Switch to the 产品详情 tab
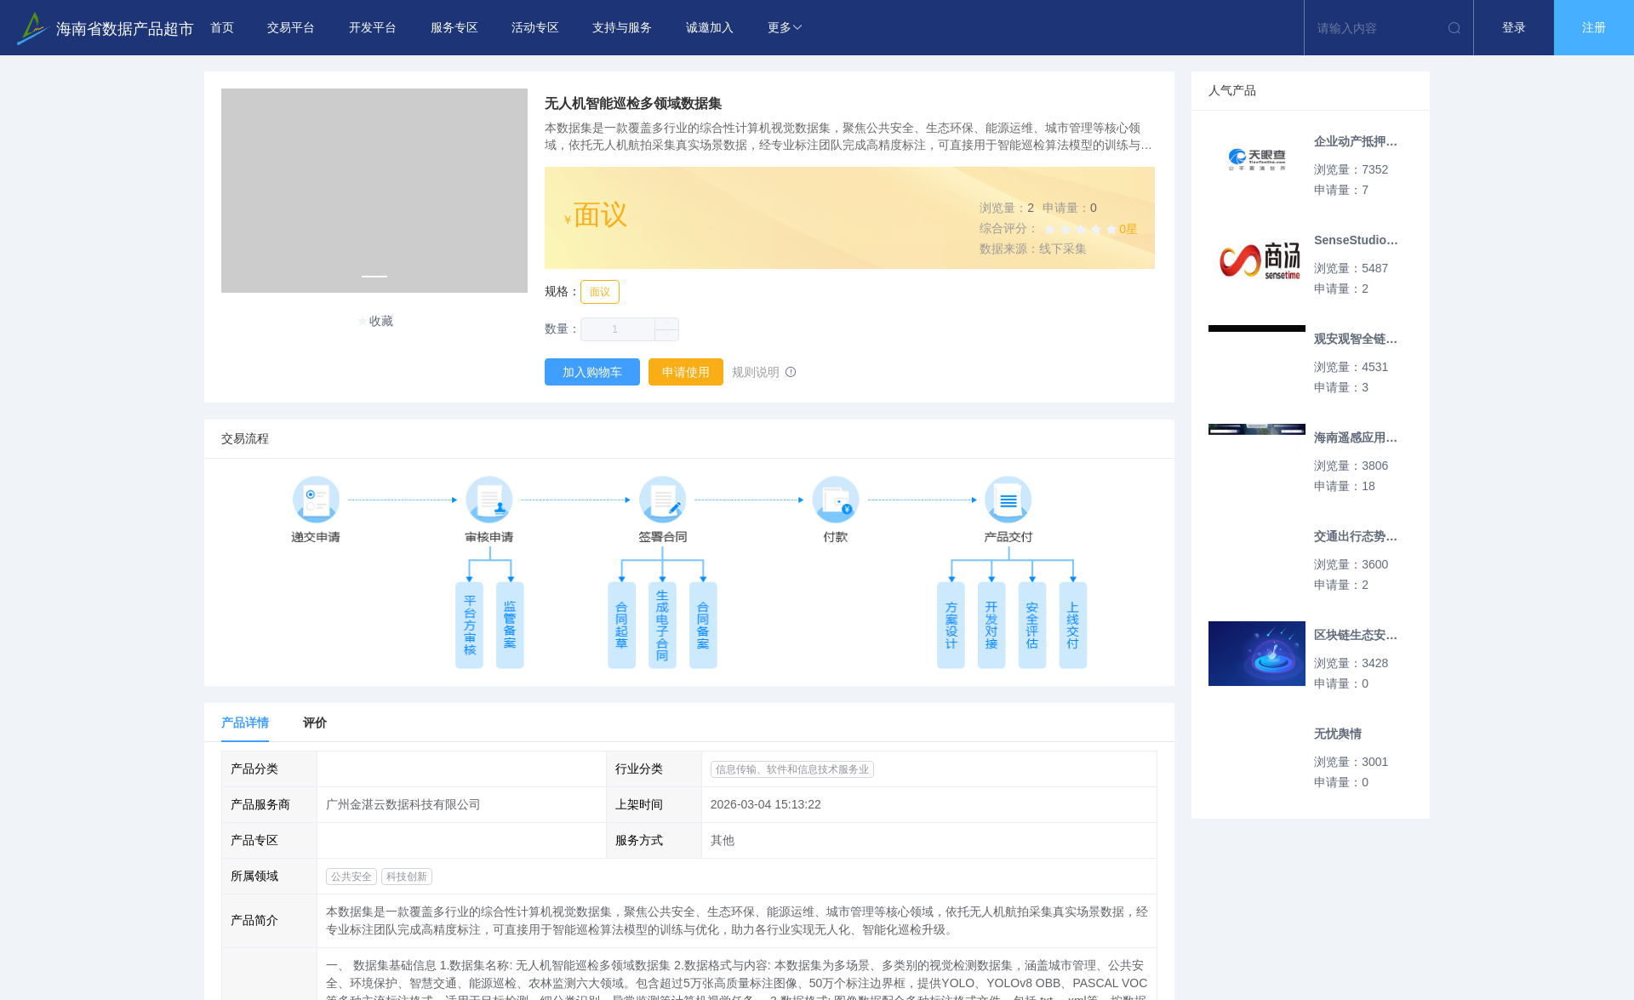Viewport: 1634px width, 1000px height. (245, 723)
